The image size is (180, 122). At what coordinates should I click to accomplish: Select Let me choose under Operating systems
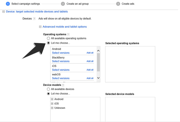(x=48, y=43)
